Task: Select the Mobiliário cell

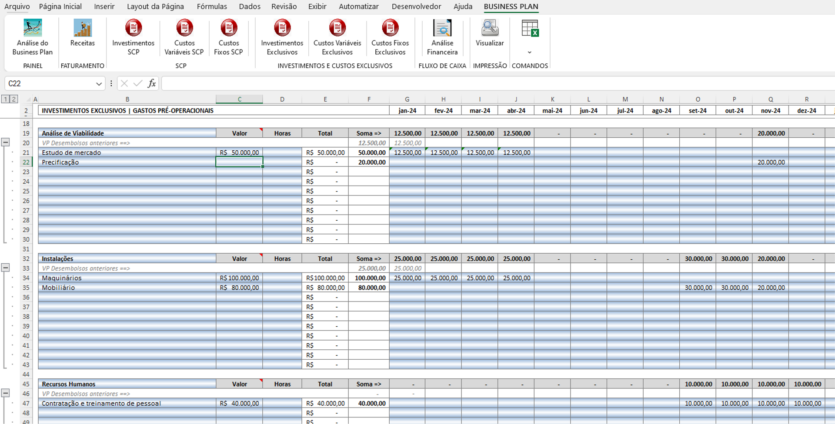Action: pos(127,288)
